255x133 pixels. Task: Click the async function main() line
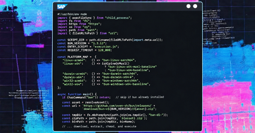coord(77,94)
